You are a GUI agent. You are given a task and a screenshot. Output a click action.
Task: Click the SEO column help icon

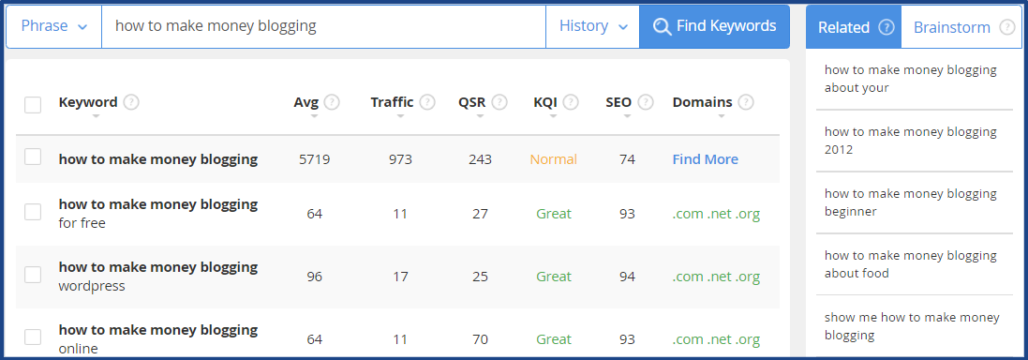[646, 102]
